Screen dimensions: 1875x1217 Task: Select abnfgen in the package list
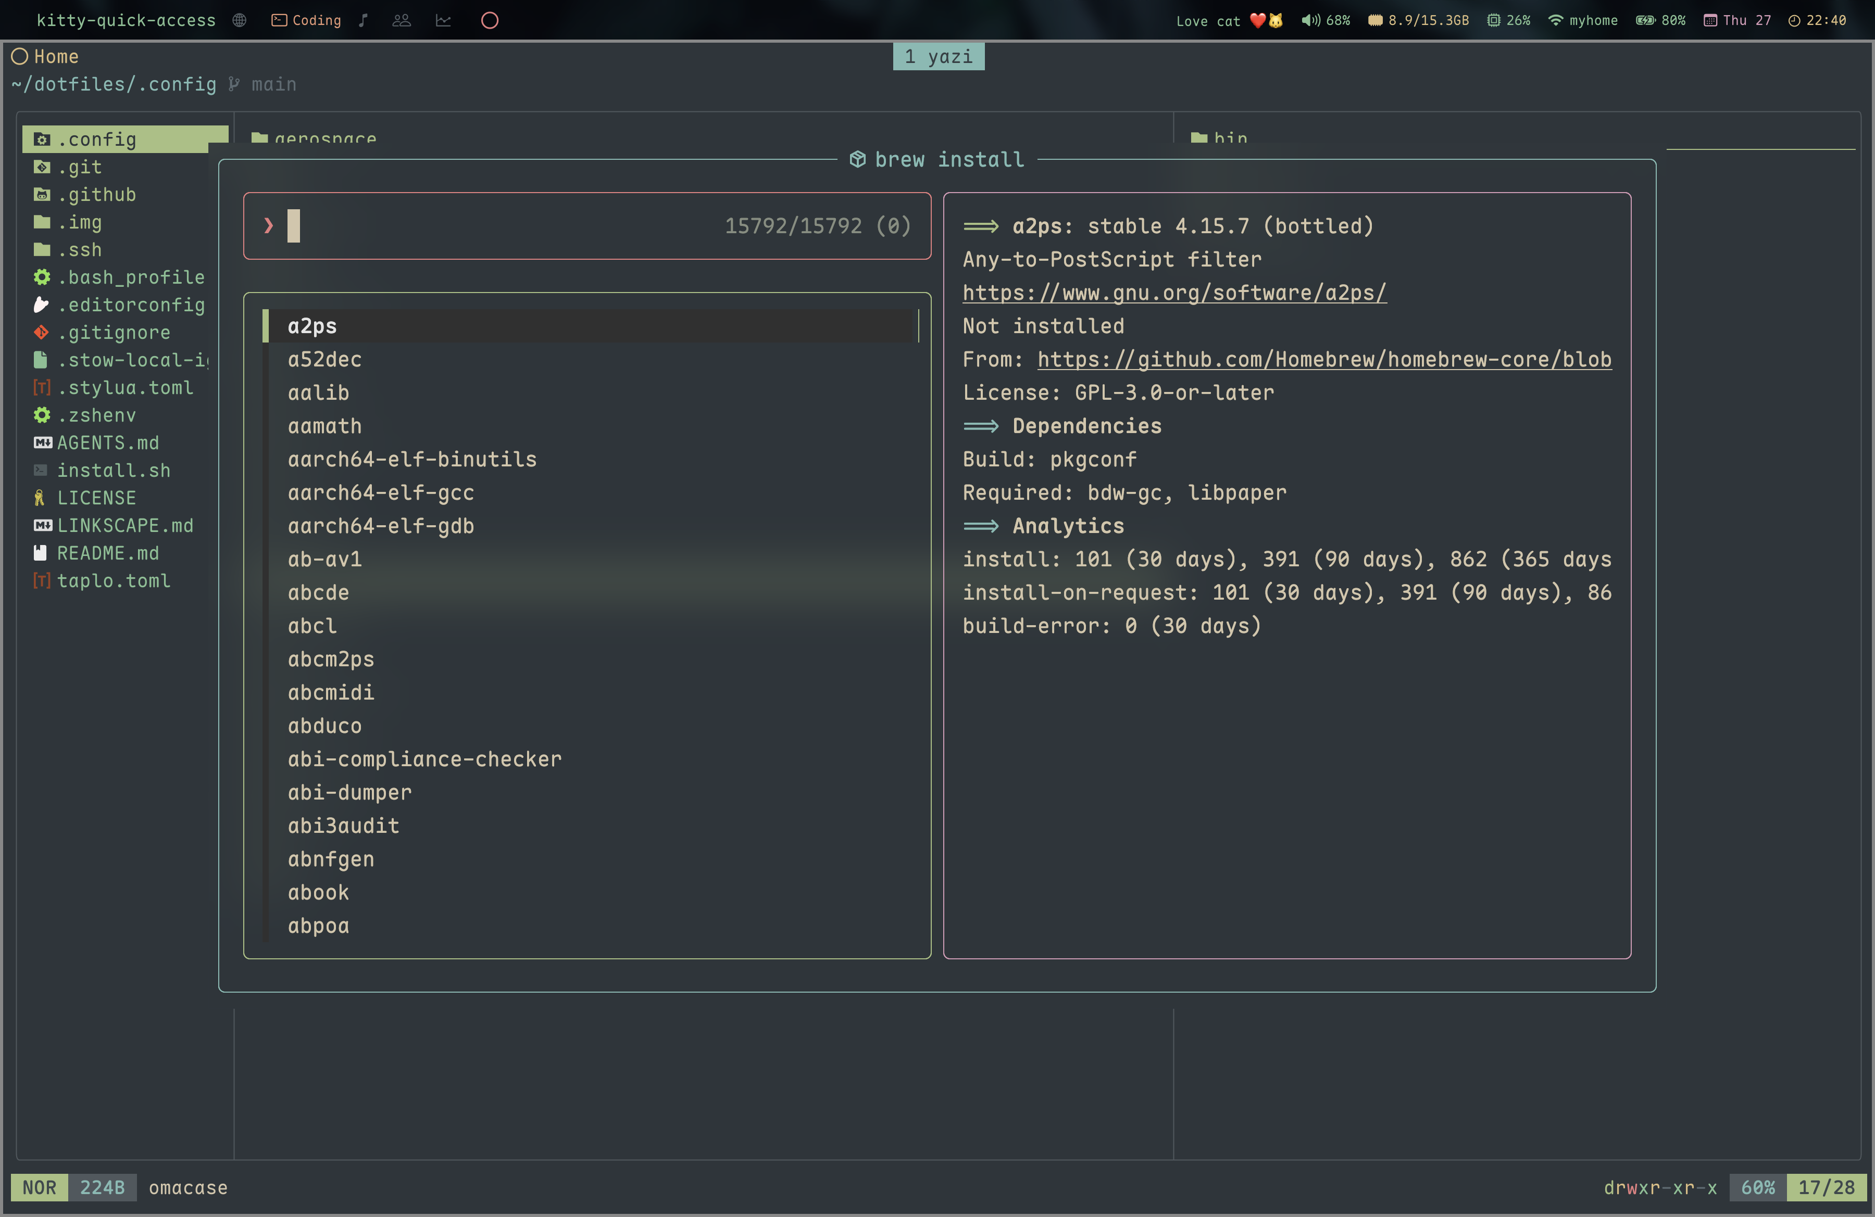(331, 859)
